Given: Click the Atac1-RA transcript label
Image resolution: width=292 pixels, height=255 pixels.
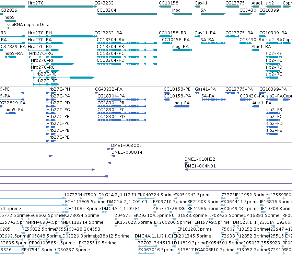Looking at the screenshot, I should [x=261, y=47].
